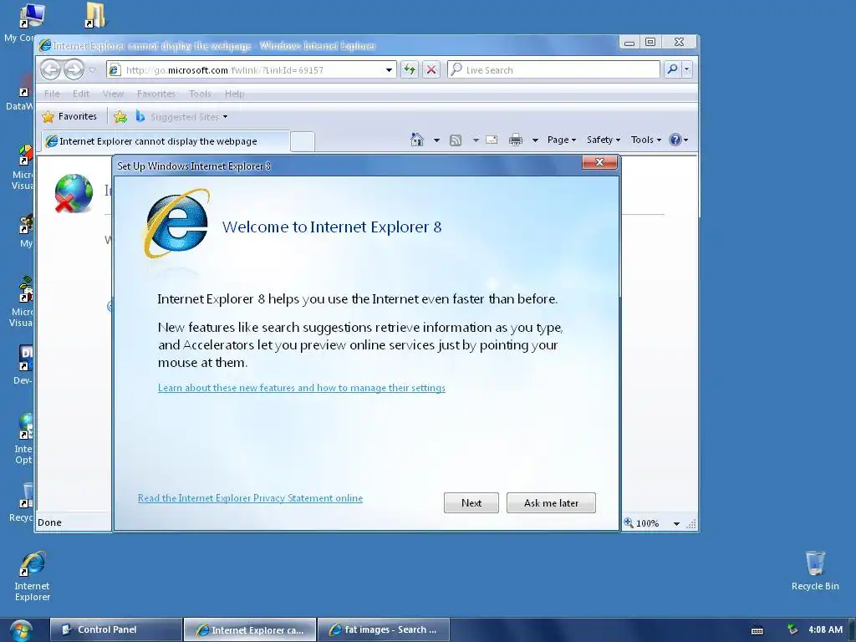Viewport: 856px width, 642px height.
Task: Expand the zoom level dropdown arrow
Action: coord(676,523)
